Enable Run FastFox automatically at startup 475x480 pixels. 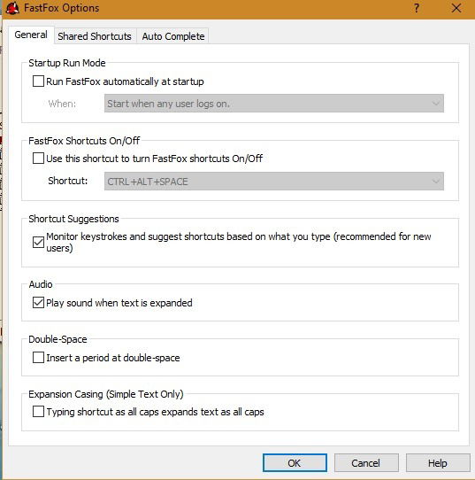pos(38,81)
